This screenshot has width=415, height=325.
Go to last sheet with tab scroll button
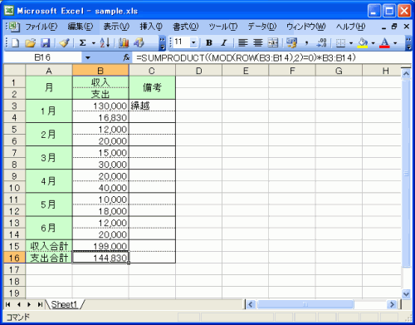click(40, 304)
